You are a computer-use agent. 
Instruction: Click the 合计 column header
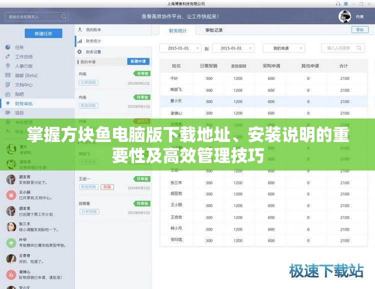[343, 66]
